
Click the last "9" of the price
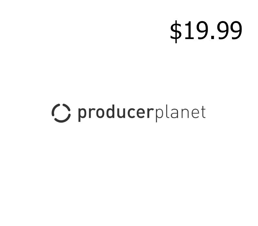[x=236, y=30]
